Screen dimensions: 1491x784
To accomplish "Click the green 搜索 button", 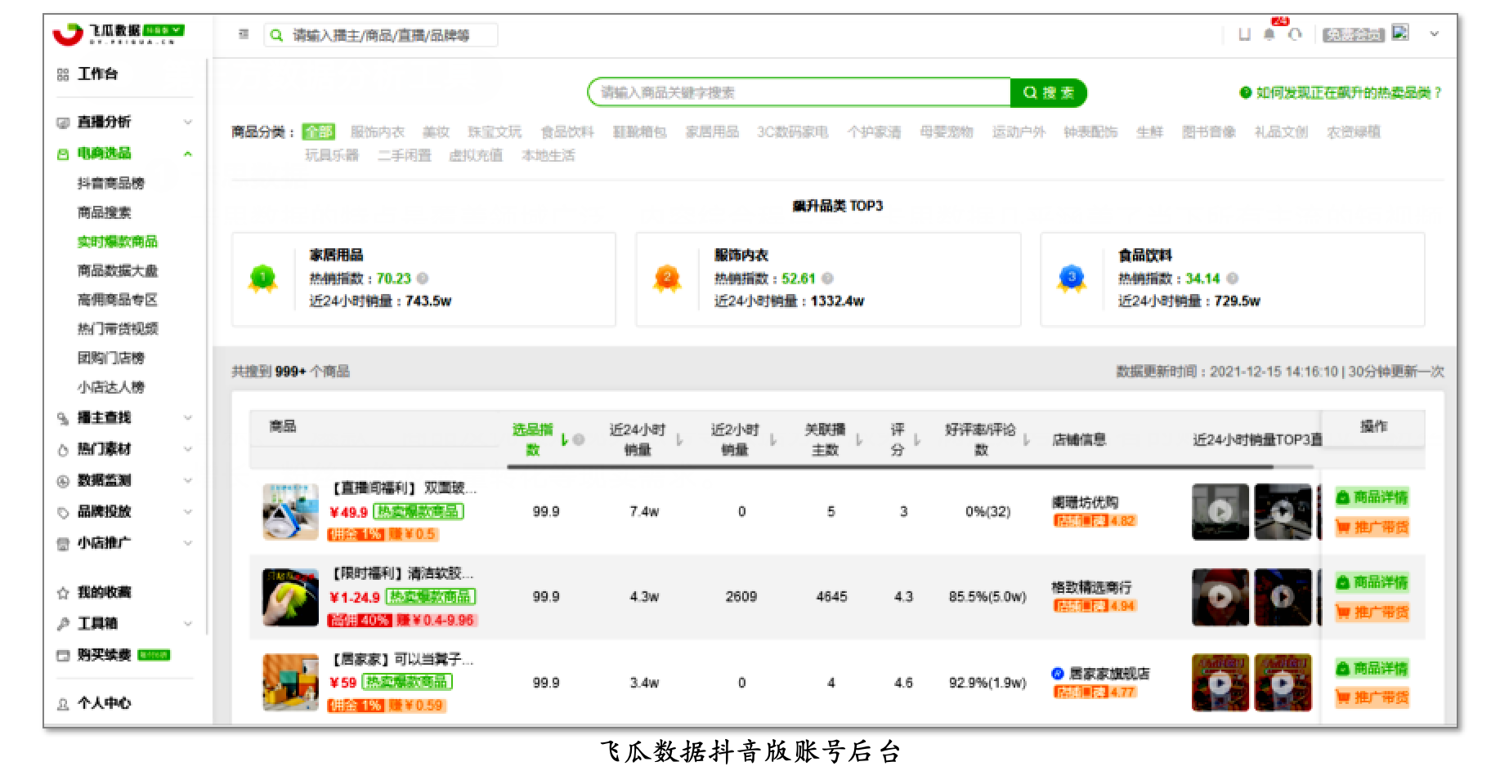I will tap(1048, 93).
